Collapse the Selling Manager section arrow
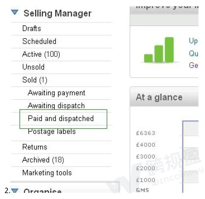The image size is (205, 199). [15, 12]
